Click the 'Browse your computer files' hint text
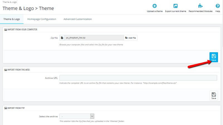 91,45
